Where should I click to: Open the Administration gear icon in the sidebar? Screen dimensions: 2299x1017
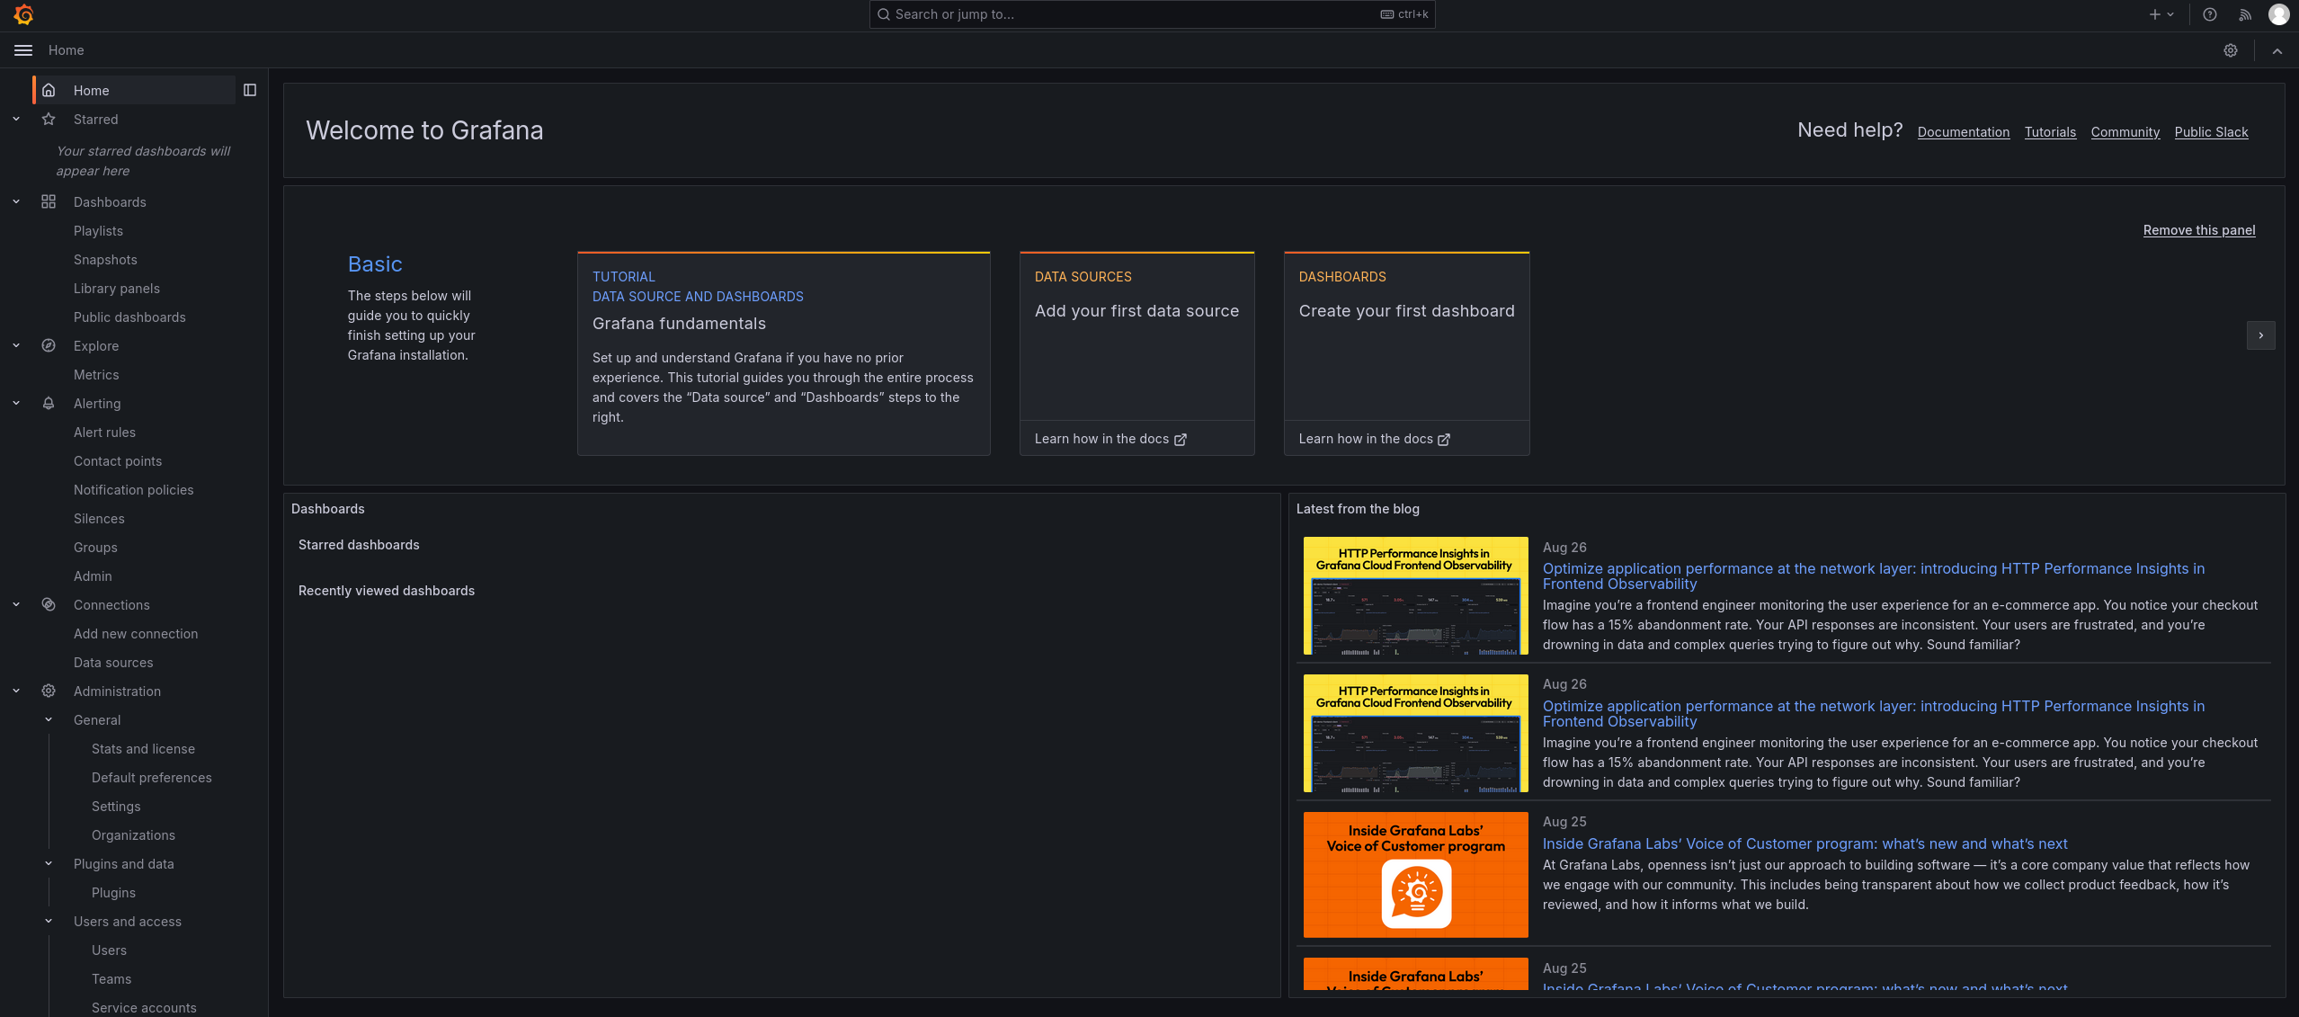(49, 691)
